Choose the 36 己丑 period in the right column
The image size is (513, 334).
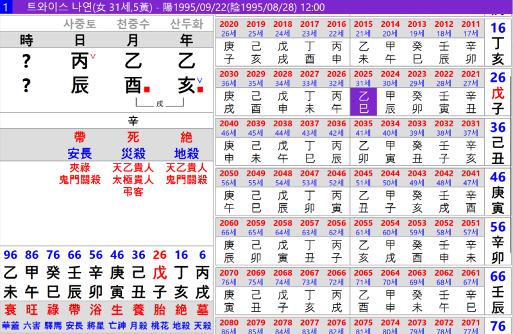(x=498, y=142)
